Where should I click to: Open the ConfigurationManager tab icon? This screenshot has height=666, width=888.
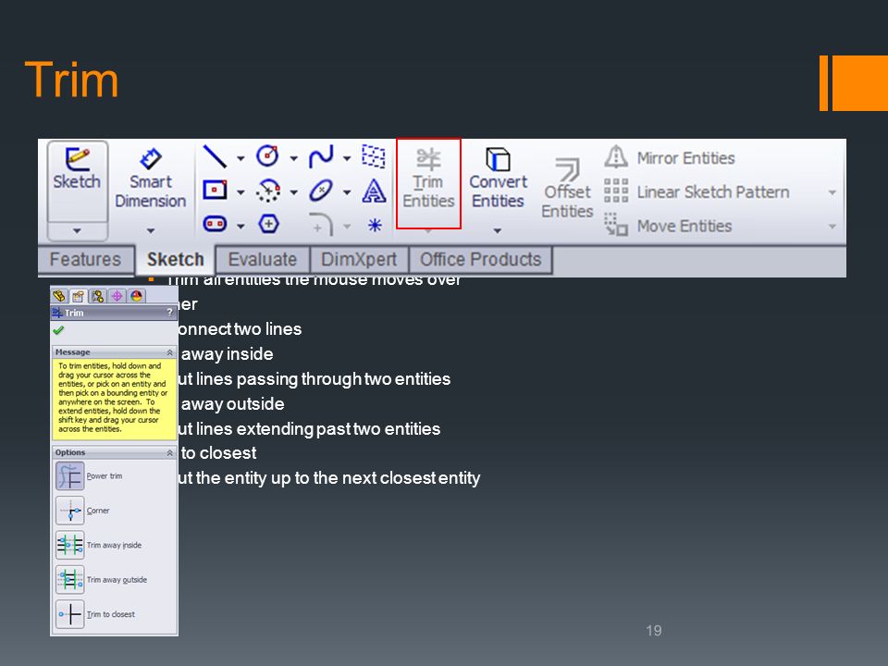click(97, 296)
